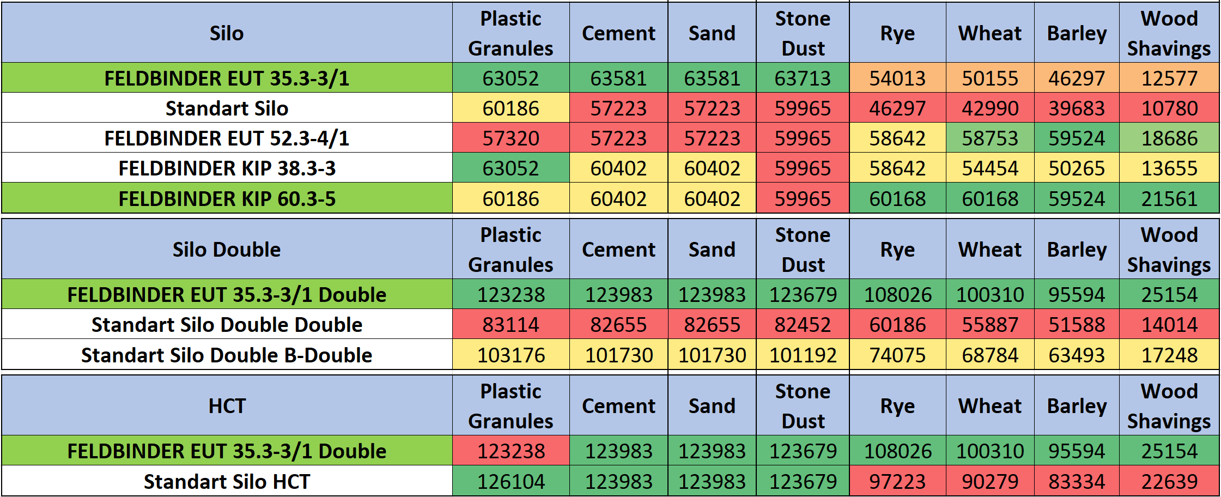Click the FELDBINDER KIP 60.3-5 row label
The height and width of the screenshot is (497, 1221).
[x=227, y=199]
